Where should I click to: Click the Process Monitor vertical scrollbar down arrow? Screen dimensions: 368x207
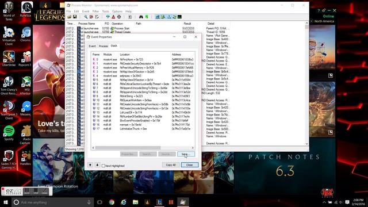point(306,144)
